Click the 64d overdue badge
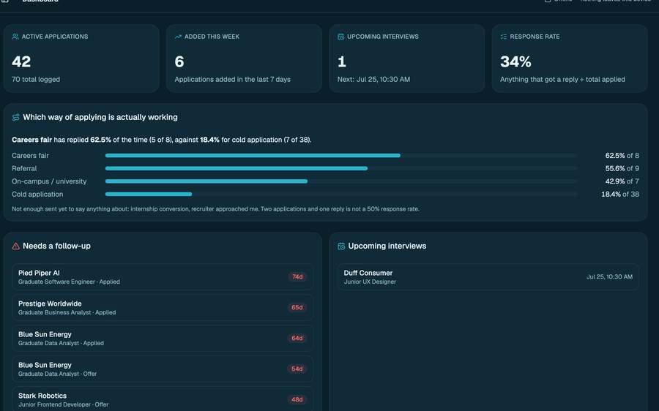This screenshot has width=659, height=411. (297, 338)
